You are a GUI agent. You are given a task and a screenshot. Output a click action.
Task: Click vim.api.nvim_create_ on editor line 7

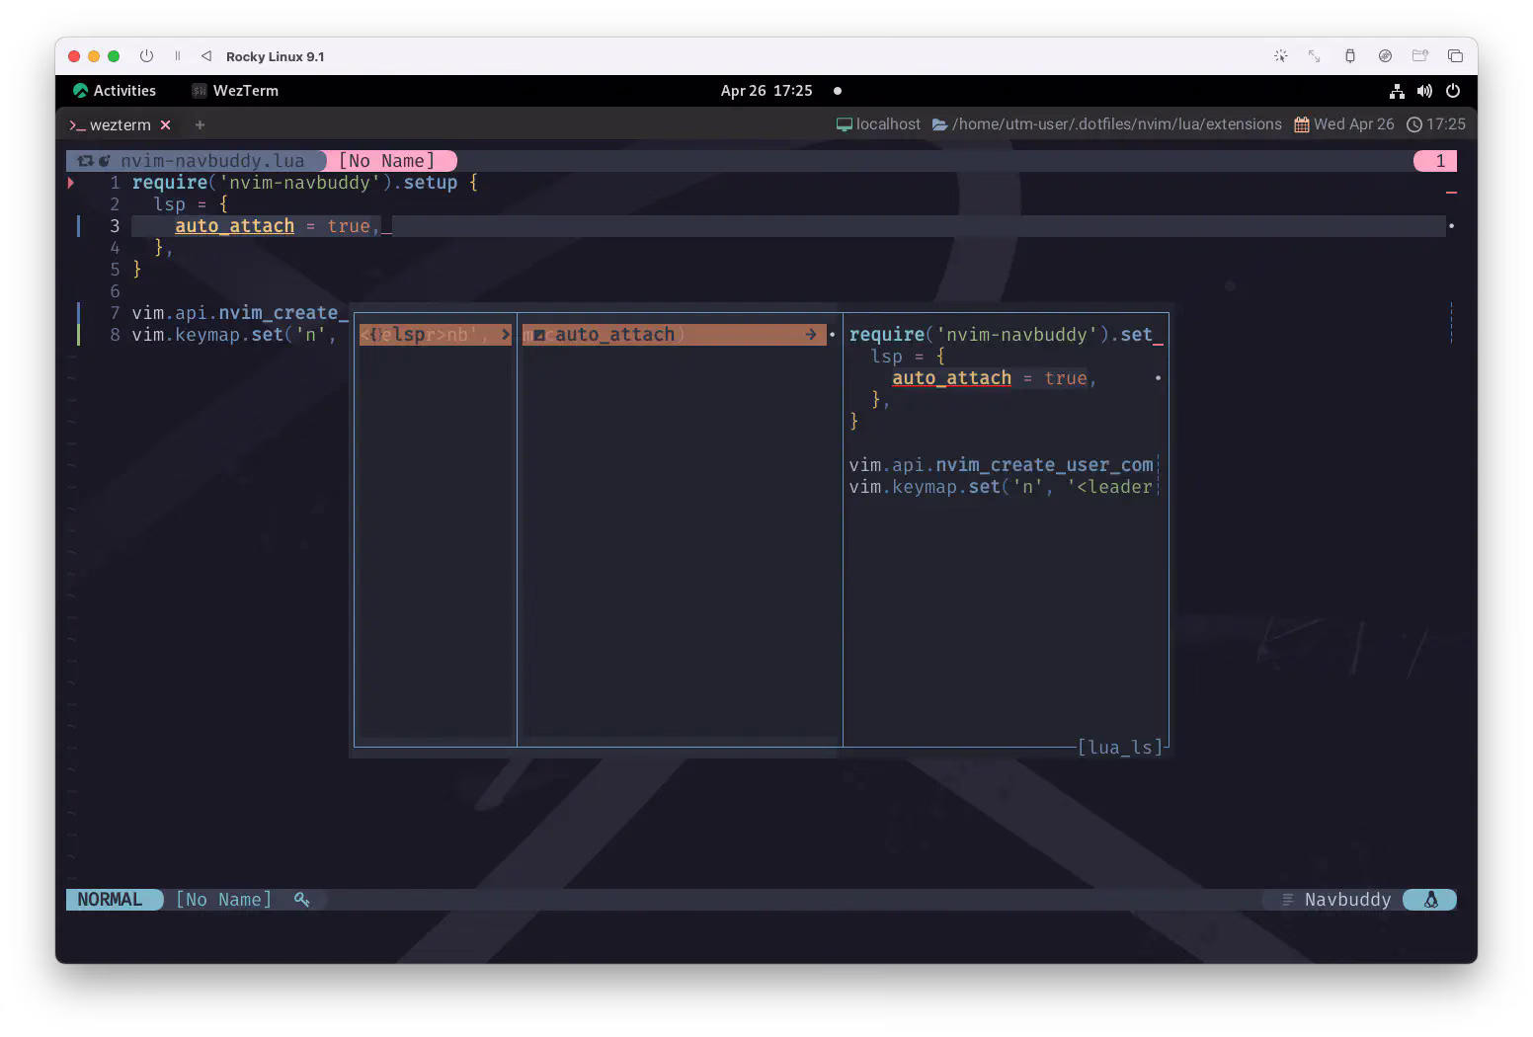pos(240,313)
